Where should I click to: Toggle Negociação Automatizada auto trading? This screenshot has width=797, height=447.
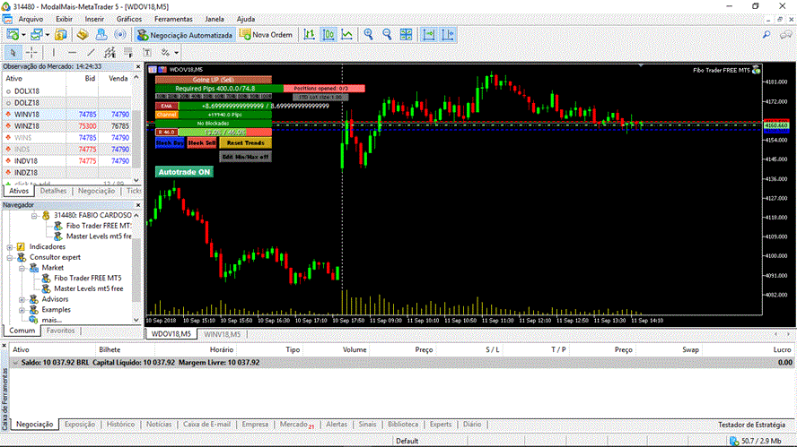pos(185,35)
